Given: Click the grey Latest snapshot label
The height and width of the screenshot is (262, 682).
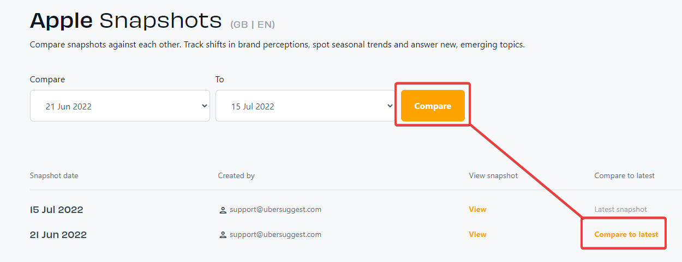Looking at the screenshot, I should [x=620, y=209].
